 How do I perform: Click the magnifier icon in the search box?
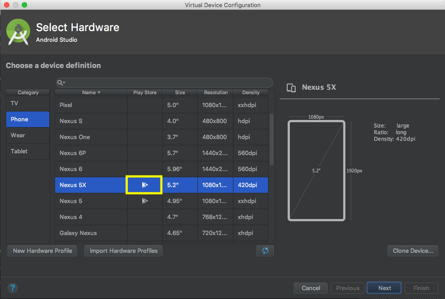(60, 83)
